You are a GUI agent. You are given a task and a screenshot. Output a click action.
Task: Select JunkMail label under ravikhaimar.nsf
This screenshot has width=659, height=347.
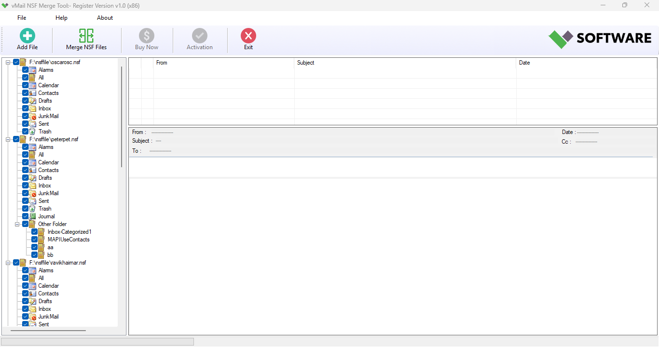[x=48, y=317]
